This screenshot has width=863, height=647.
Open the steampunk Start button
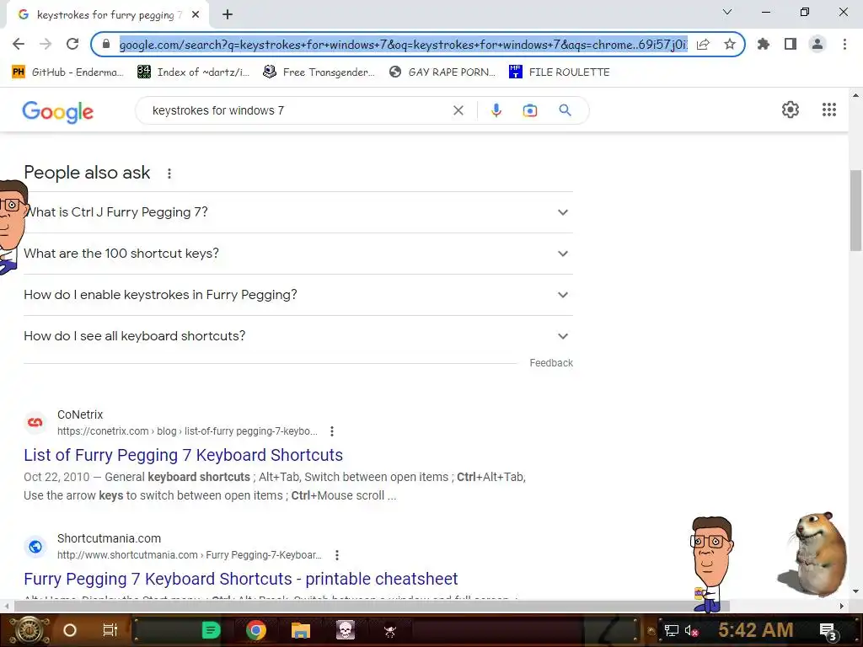point(29,630)
